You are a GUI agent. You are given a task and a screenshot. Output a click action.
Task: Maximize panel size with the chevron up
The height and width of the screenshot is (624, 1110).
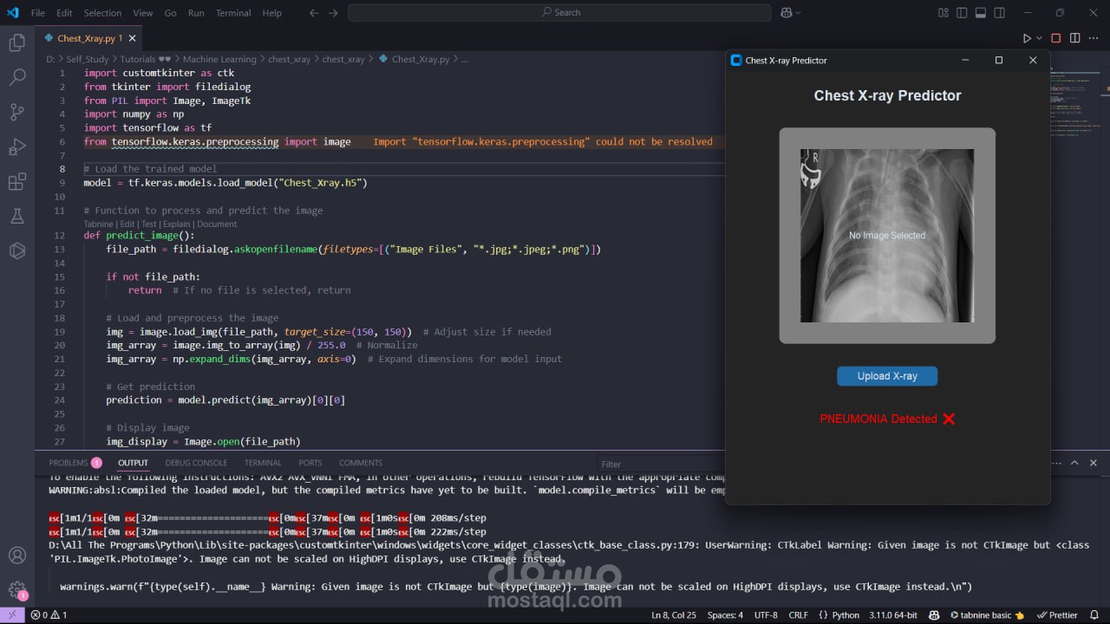pyautogui.click(x=1074, y=463)
